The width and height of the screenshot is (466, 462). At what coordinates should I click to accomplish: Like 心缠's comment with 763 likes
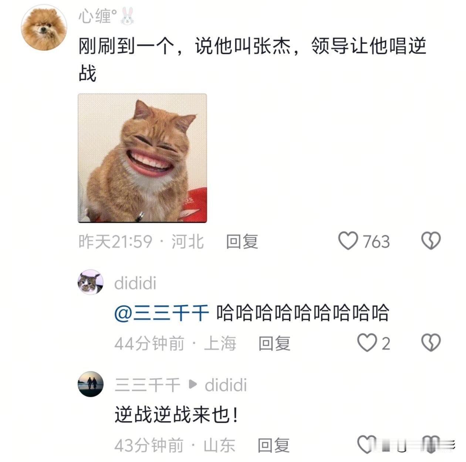[x=348, y=241]
